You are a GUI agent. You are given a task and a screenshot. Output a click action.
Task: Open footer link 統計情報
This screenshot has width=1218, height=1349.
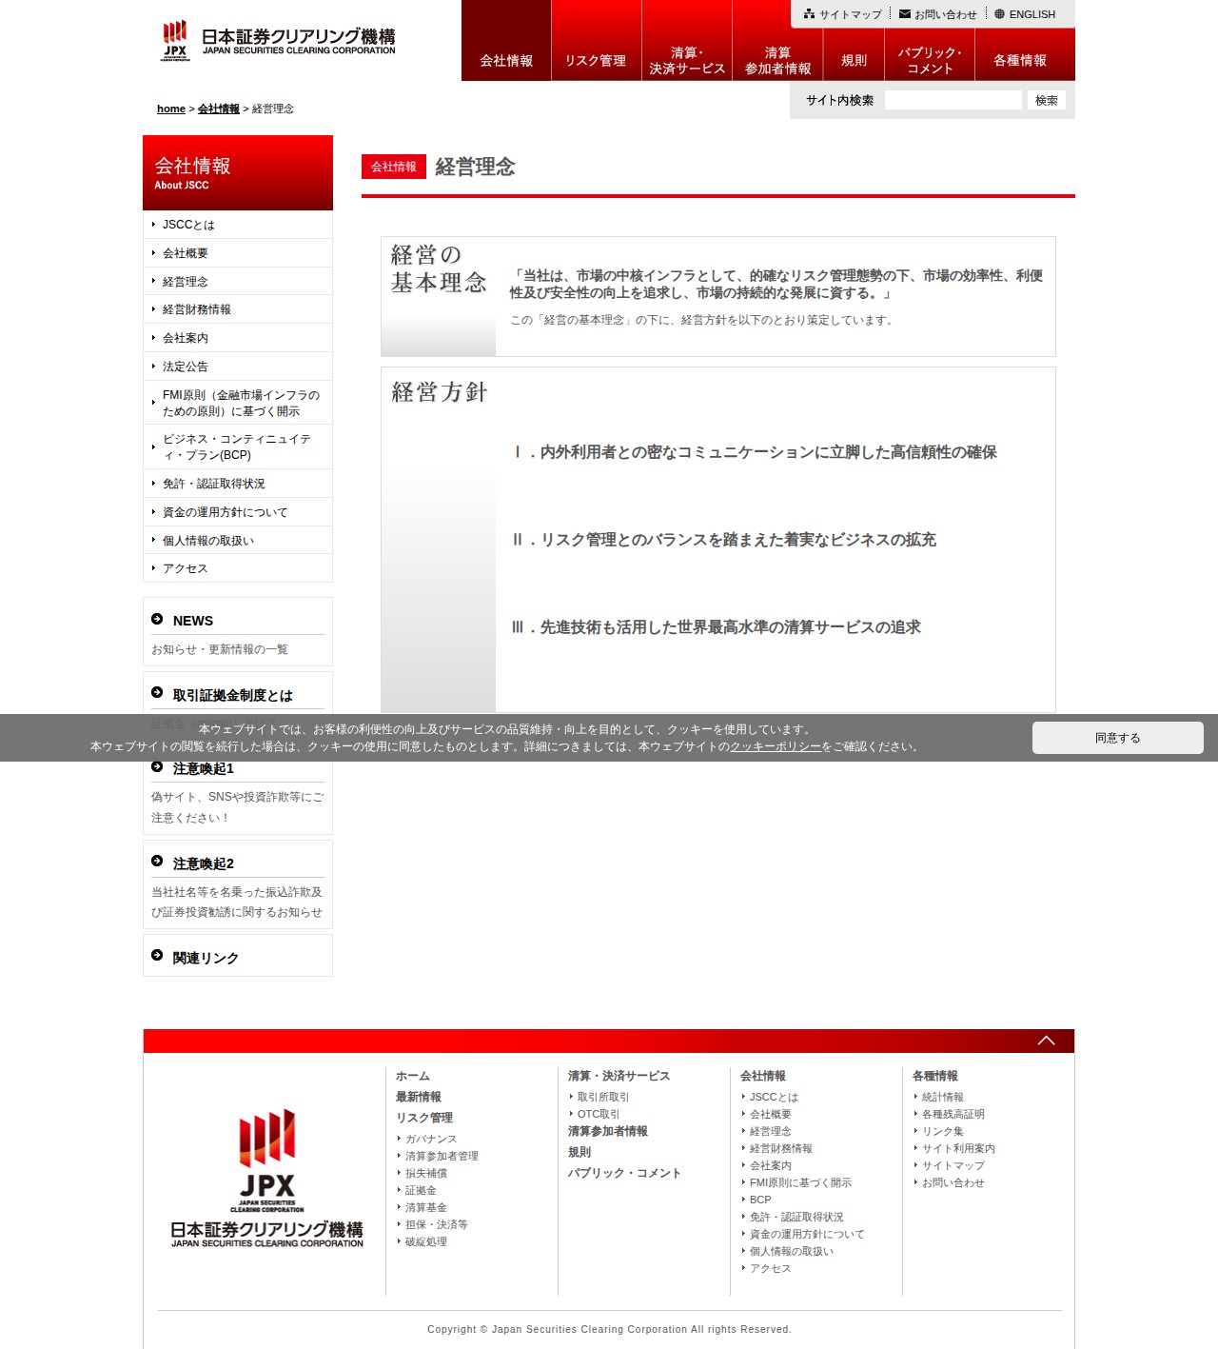[943, 1097]
